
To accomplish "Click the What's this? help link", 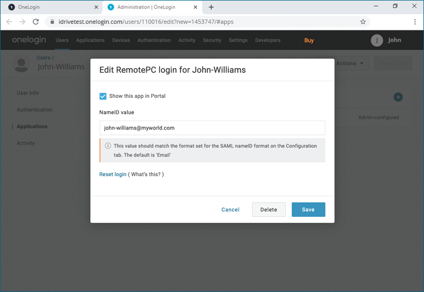I will (147, 174).
